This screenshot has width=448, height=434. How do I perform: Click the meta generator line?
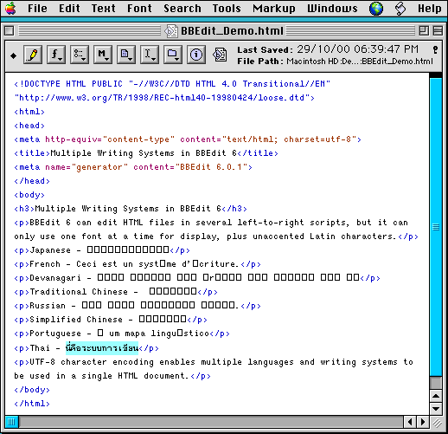[133, 167]
